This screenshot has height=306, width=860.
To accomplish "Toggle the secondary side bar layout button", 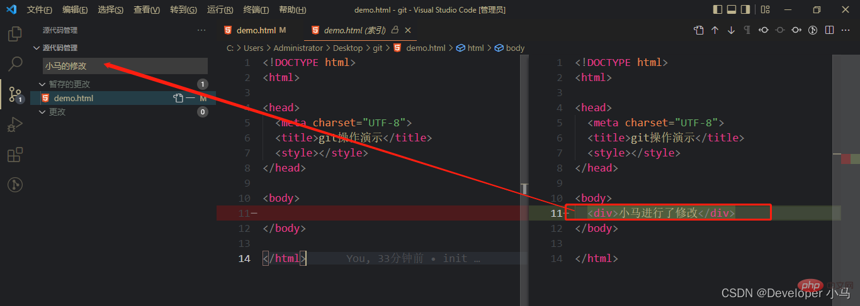I will pos(747,9).
